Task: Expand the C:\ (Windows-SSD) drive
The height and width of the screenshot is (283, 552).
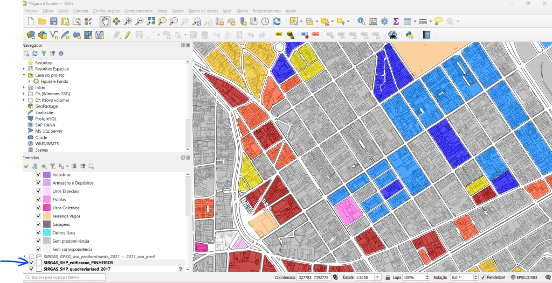Action: coord(24,94)
